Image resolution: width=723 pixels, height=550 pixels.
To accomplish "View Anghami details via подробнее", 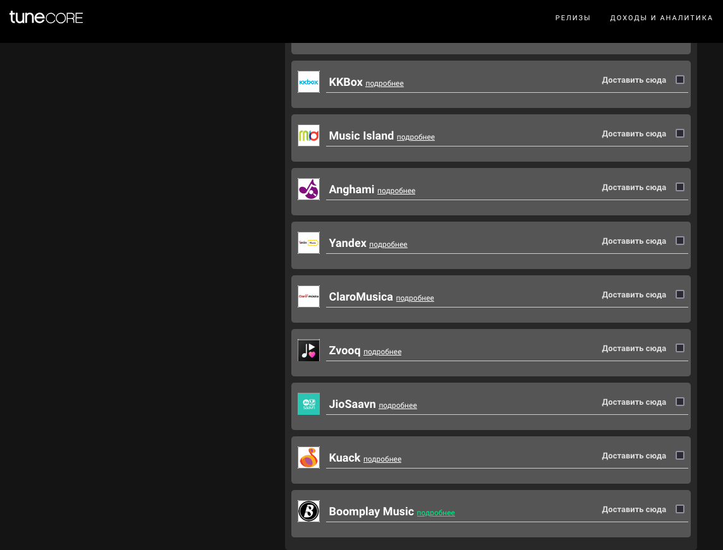I will point(396,191).
